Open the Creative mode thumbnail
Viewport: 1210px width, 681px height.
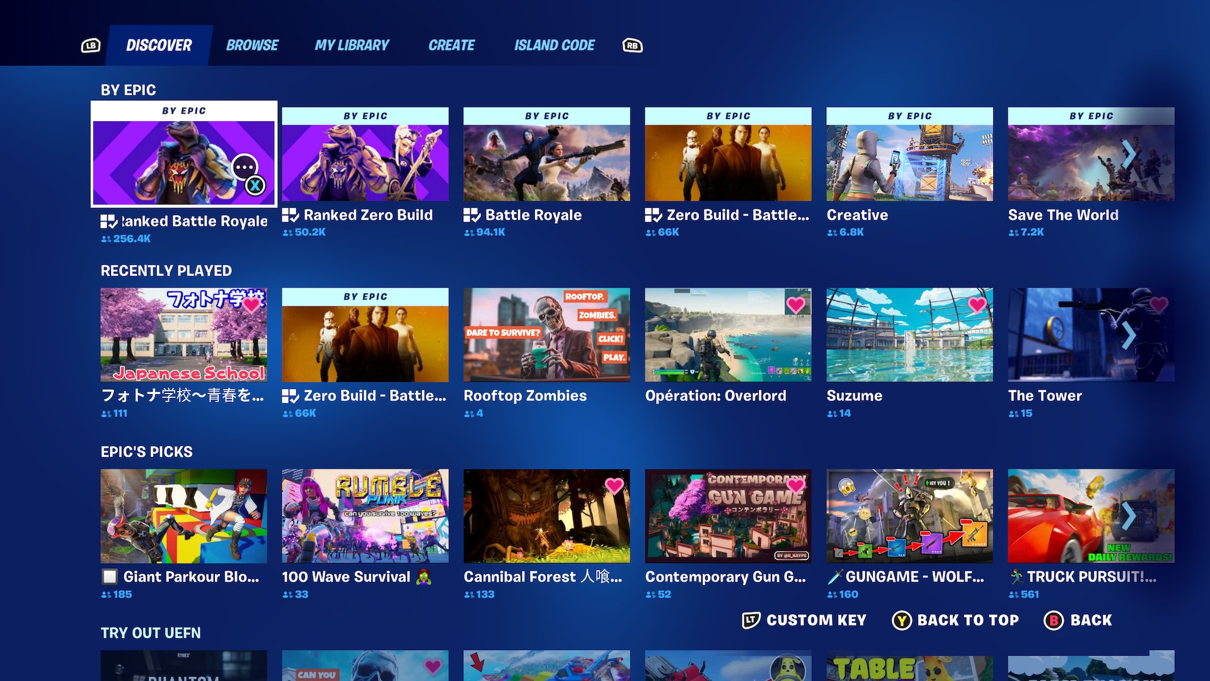910,154
